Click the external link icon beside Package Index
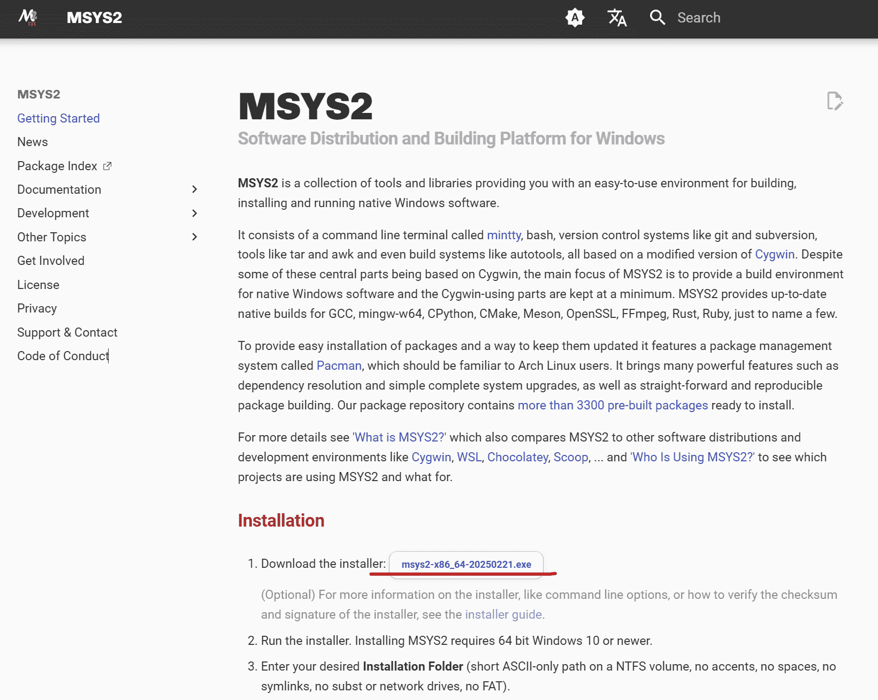Viewport: 878px width, 700px height. [x=107, y=165]
